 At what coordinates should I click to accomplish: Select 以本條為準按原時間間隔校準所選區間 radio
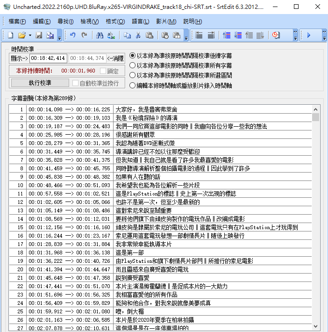(x=133, y=75)
